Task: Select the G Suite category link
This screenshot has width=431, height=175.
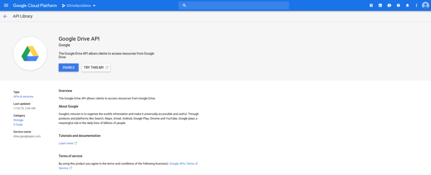Action: coord(18,124)
